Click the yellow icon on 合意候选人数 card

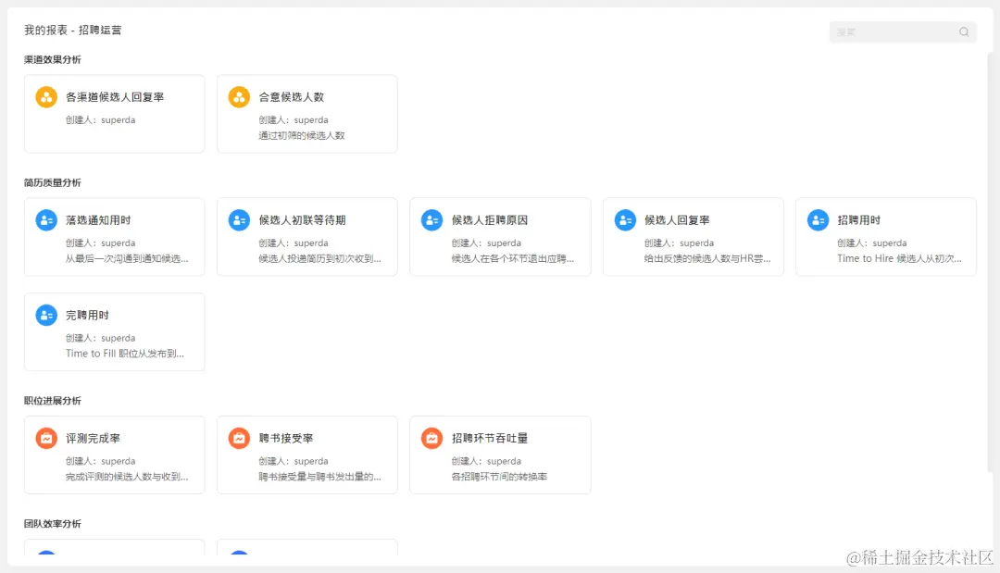click(239, 96)
